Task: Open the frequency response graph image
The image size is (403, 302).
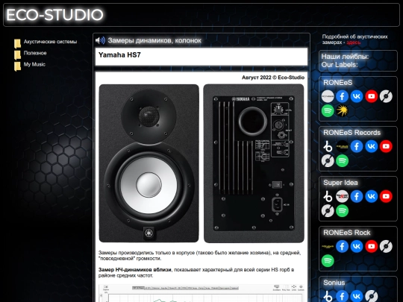Action: click(201, 293)
